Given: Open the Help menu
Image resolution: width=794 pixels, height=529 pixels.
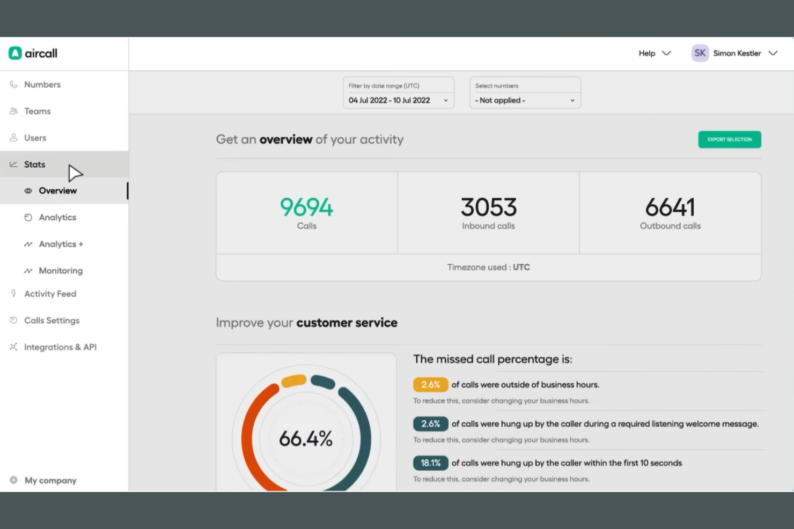Looking at the screenshot, I should point(655,53).
